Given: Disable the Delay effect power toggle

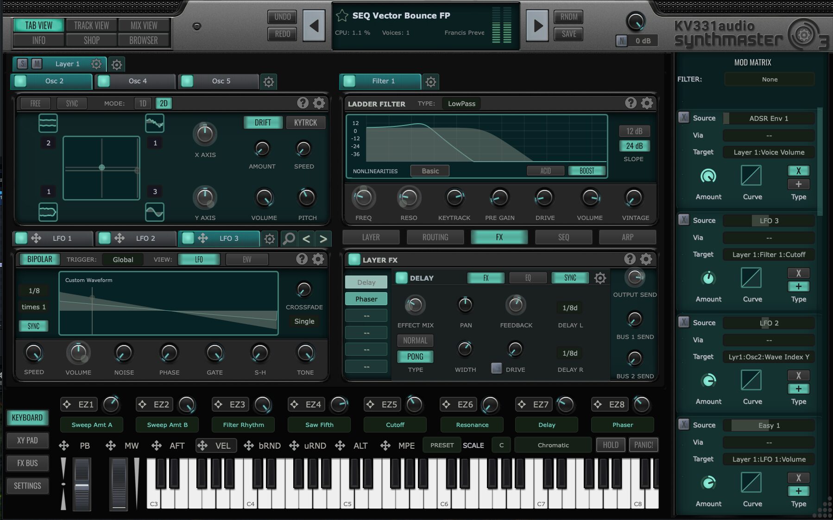Looking at the screenshot, I should (401, 278).
